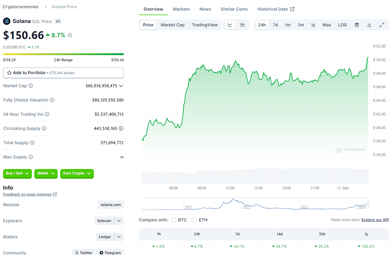Open the News tab
This screenshot has height=255, width=391.
205,9
